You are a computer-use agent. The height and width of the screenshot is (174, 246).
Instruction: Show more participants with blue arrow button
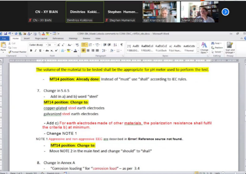225,12
